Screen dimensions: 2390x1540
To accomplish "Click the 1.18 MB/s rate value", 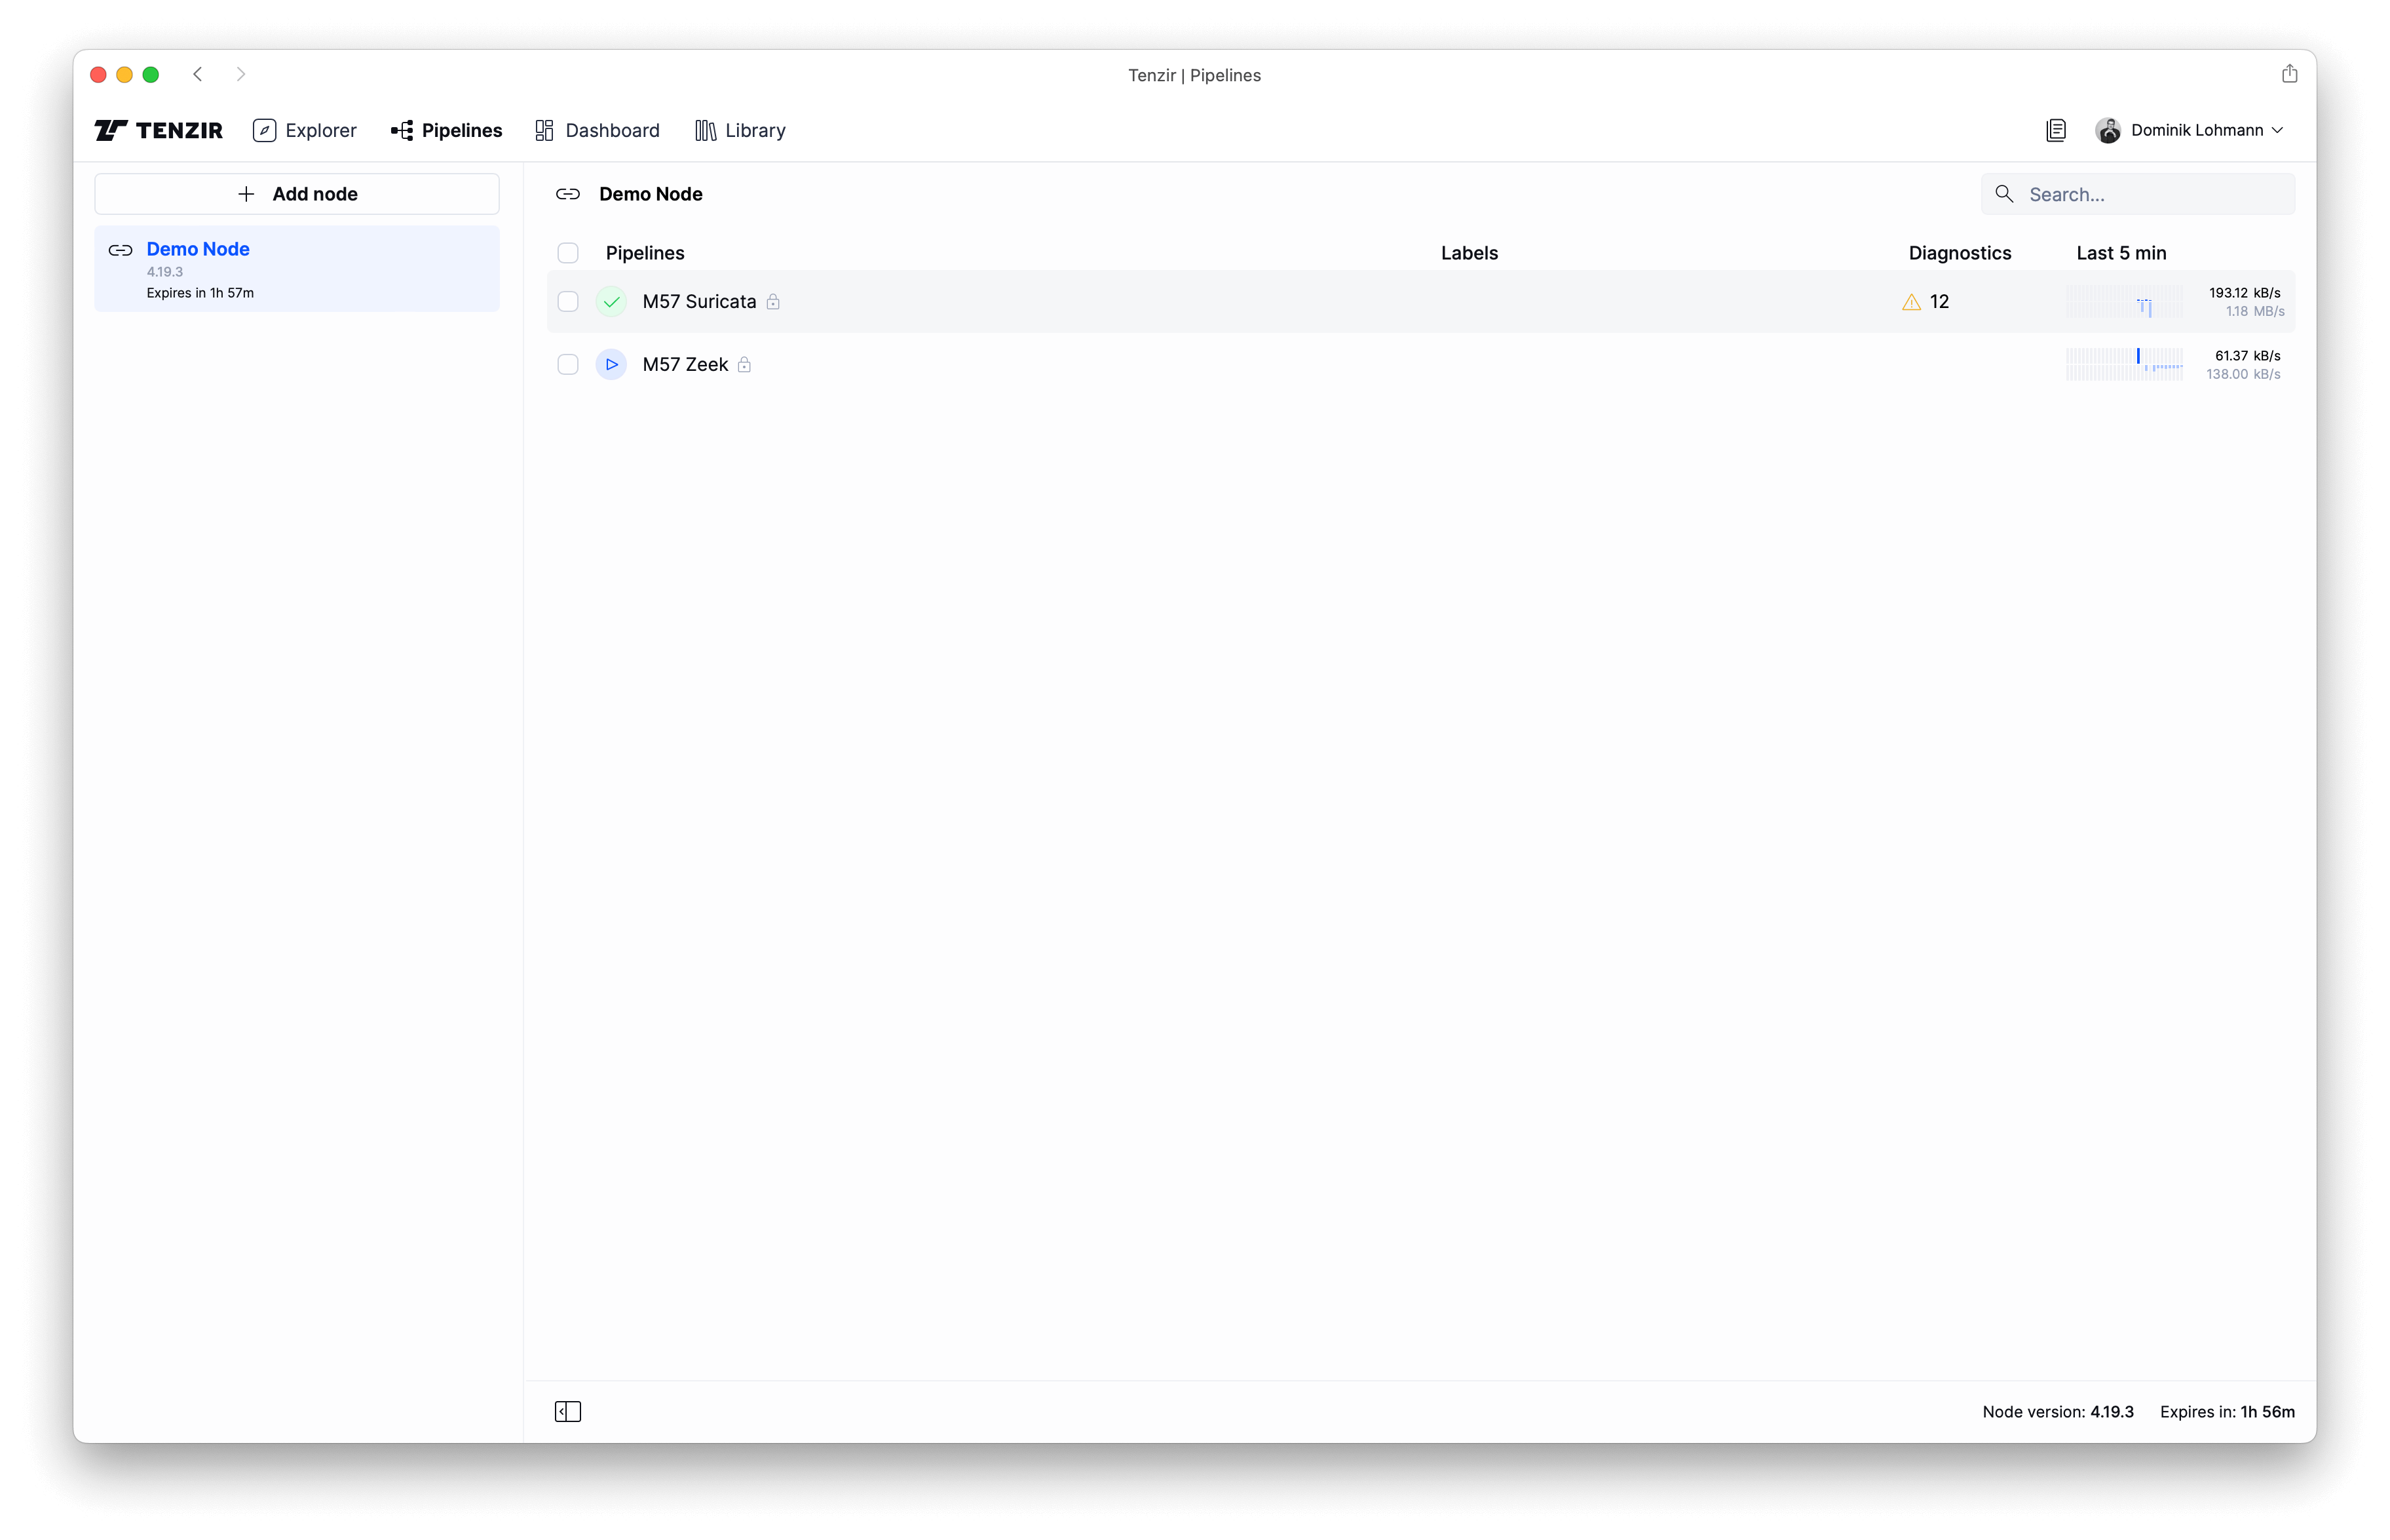I will (2255, 312).
